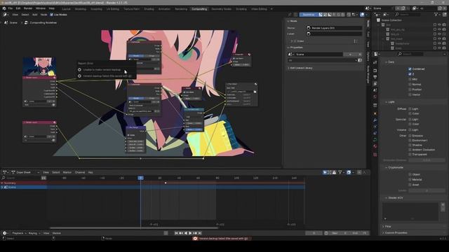449x252 pixels.
Task: Enable the Ambient Occlusion pass checkbox
Action: [410, 149]
